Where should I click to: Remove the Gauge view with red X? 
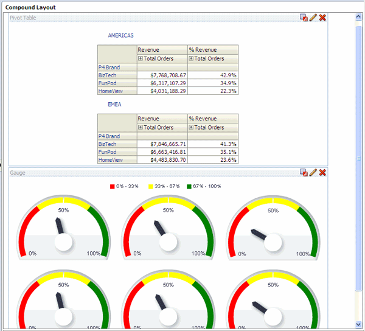click(x=322, y=172)
